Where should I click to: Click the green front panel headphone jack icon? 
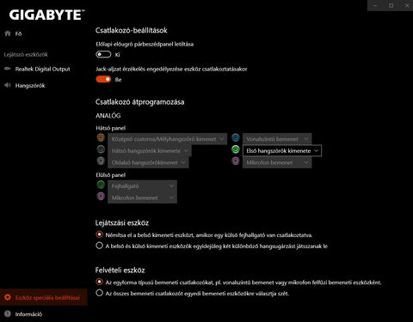coord(101,185)
